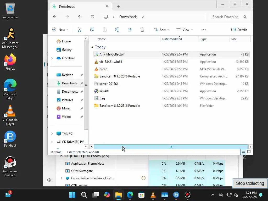
Task: Open Microsoft Store from the taskbar
Action: [x=141, y=195]
